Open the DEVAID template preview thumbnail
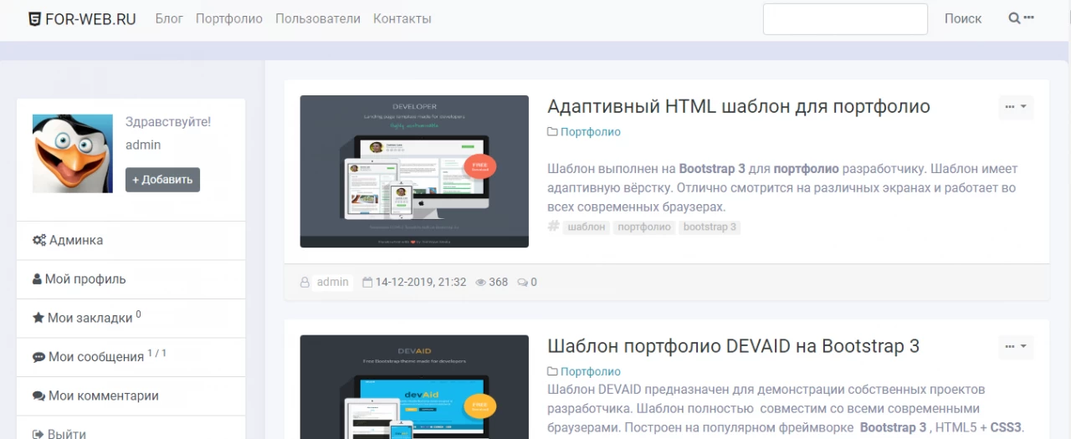 pos(414,387)
